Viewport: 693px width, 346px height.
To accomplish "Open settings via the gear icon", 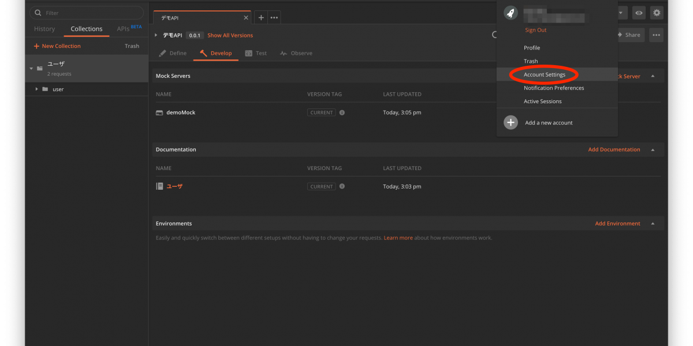I will point(657,13).
